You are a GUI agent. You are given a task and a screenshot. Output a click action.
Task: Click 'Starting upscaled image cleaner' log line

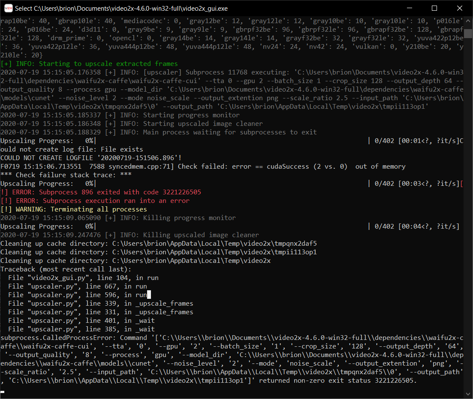(132, 124)
